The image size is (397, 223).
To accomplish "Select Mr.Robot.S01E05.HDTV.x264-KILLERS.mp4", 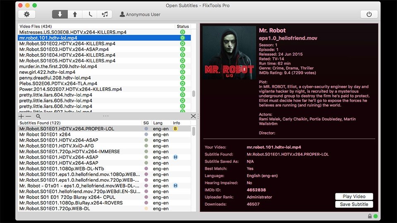I will click(x=104, y=61).
